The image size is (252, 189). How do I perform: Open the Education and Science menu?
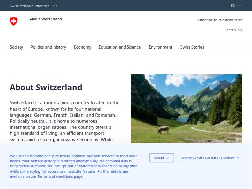pos(120,47)
